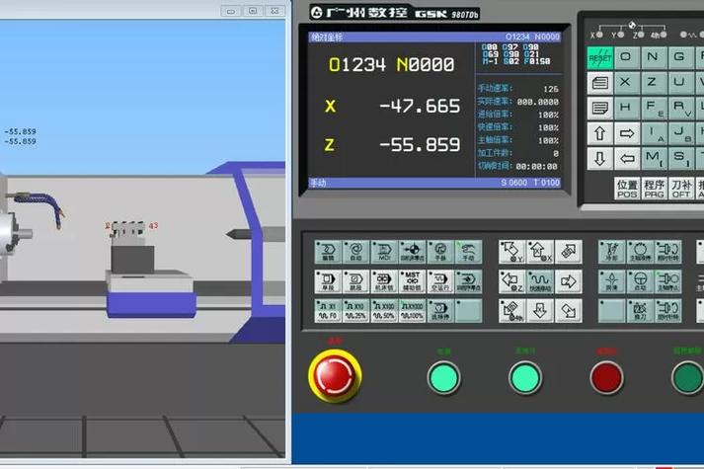The image size is (704, 469).
Task: Jog X axis with up-arrow X key
Action: click(x=540, y=252)
